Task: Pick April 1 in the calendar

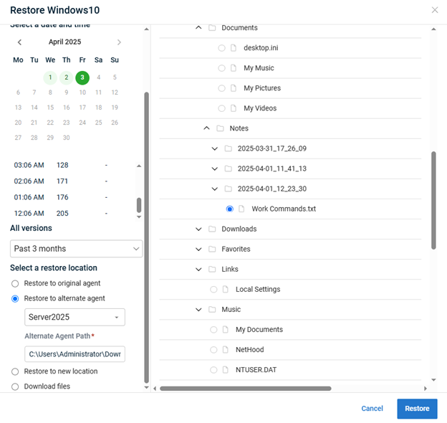Action: (50, 77)
